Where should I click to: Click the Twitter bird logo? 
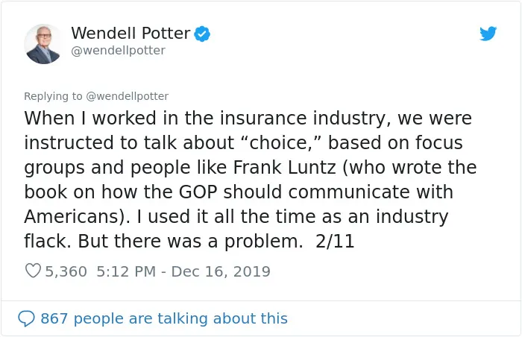(488, 34)
